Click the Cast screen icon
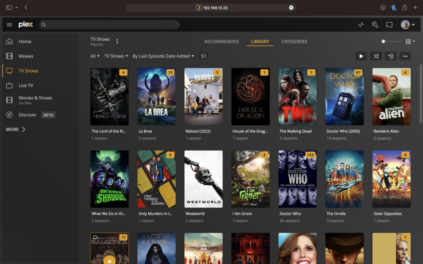Viewport: 423px width, 264px height. pyautogui.click(x=389, y=24)
